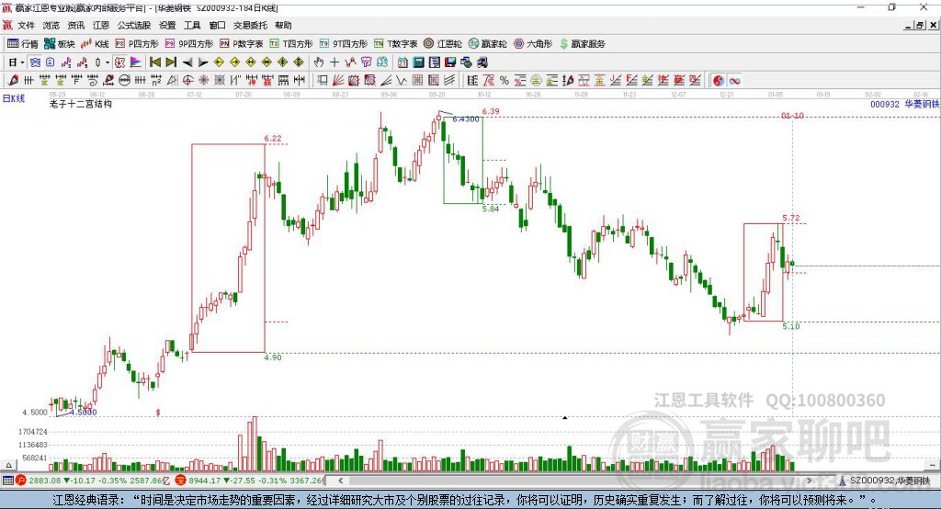Jump to the last bar icon
Screen dimensions: 941x509
[171, 62]
